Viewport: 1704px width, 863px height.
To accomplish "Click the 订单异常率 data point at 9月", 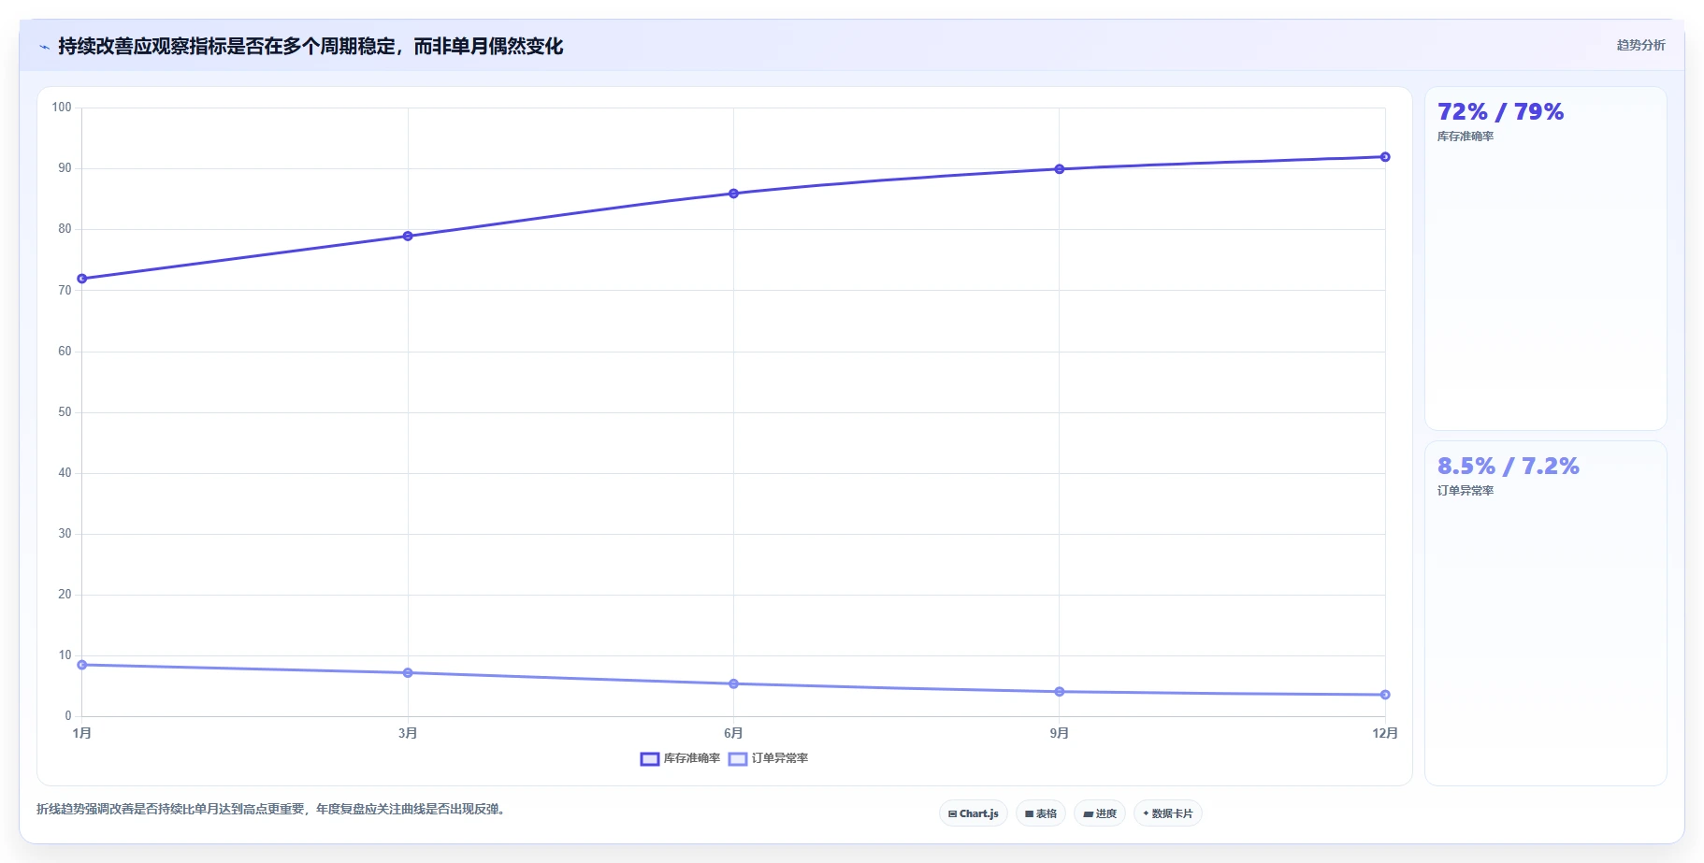I will (1060, 692).
